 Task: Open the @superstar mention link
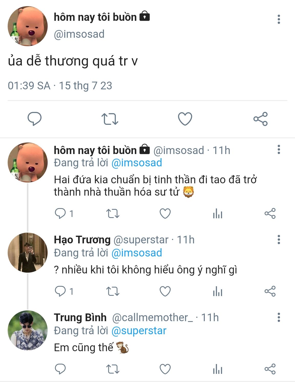pyautogui.click(x=139, y=331)
